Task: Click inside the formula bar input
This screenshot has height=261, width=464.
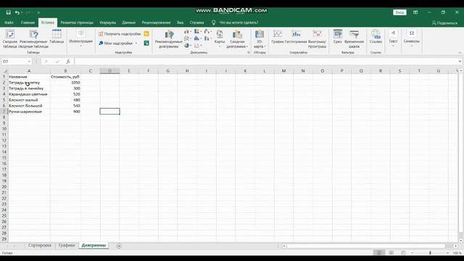Action: pos(266,62)
